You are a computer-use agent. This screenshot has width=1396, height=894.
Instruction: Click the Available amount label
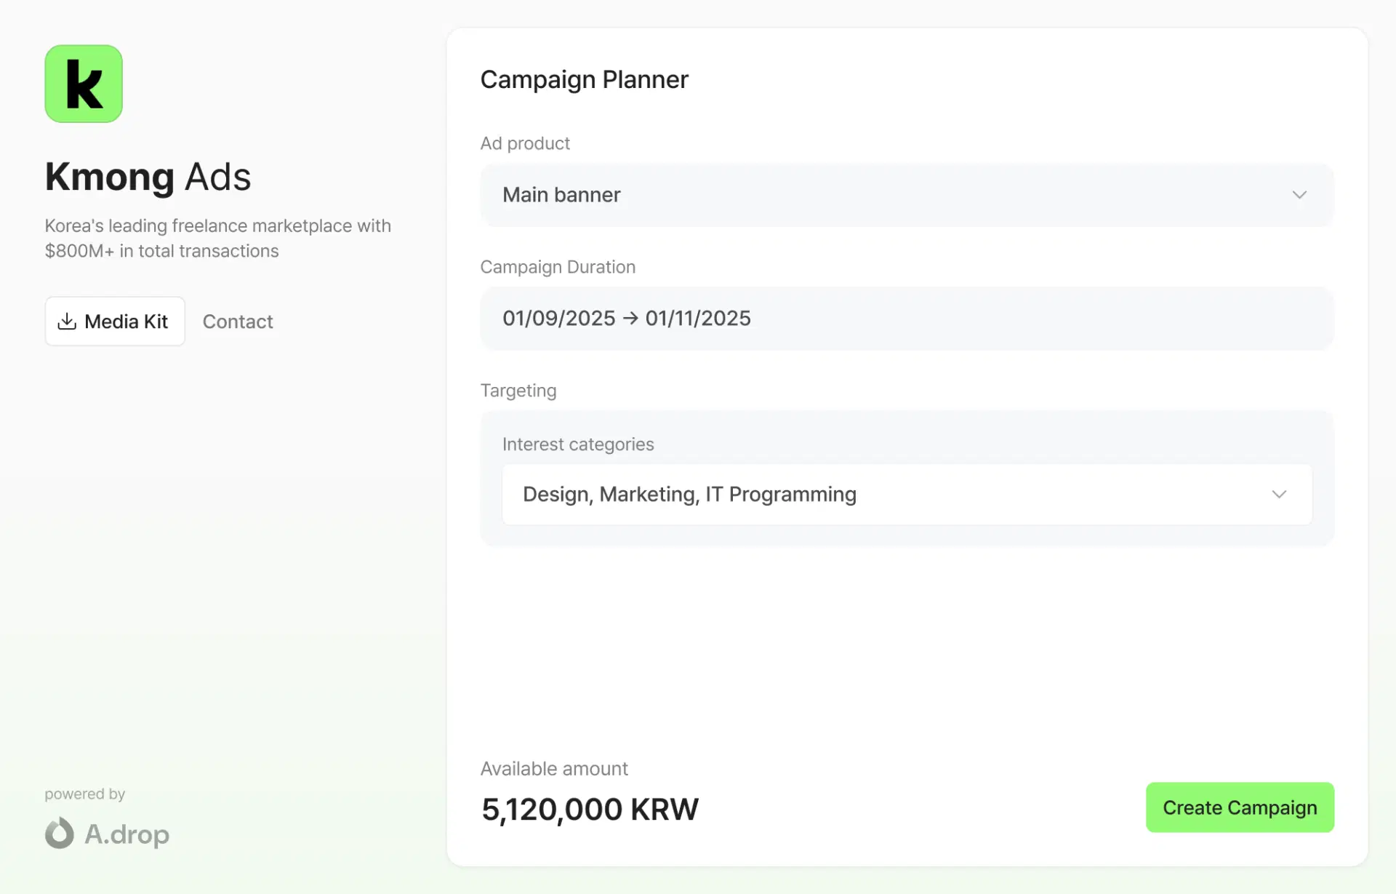click(554, 769)
